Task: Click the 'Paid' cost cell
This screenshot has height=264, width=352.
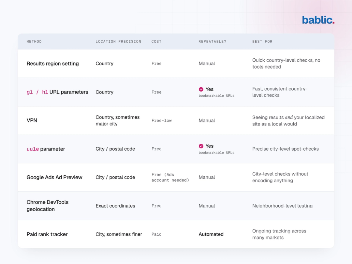Action: coord(156,234)
